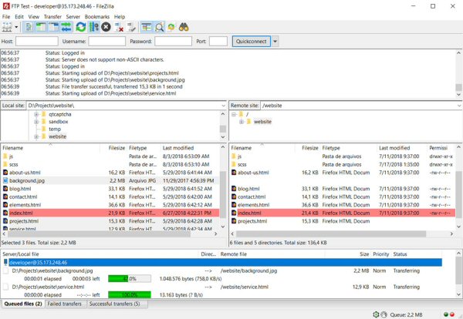
Task: Toggle synchronized browsing icon
Action: [171, 27]
